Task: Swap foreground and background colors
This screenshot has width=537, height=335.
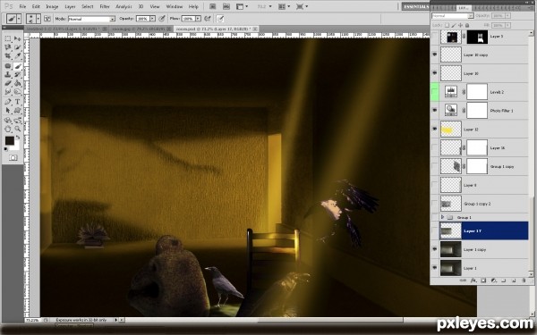Action: coord(18,138)
